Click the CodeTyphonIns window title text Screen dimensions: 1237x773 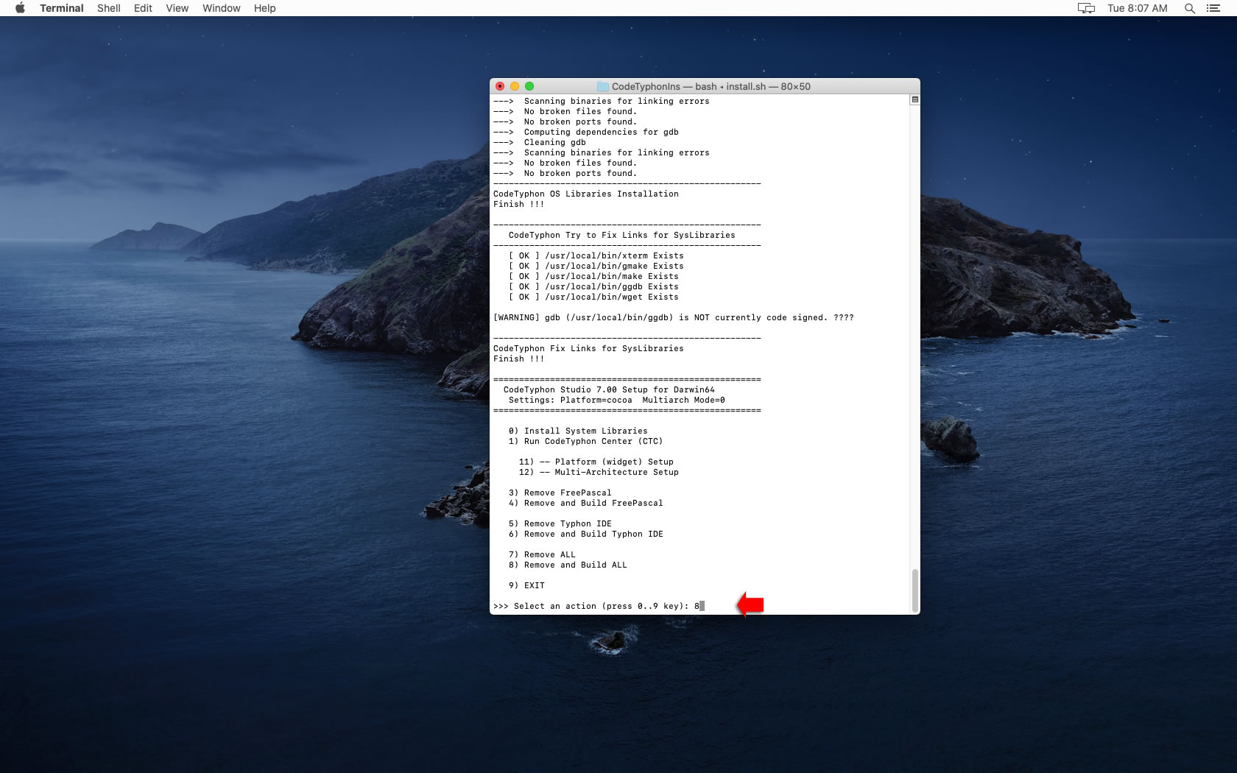(x=711, y=86)
